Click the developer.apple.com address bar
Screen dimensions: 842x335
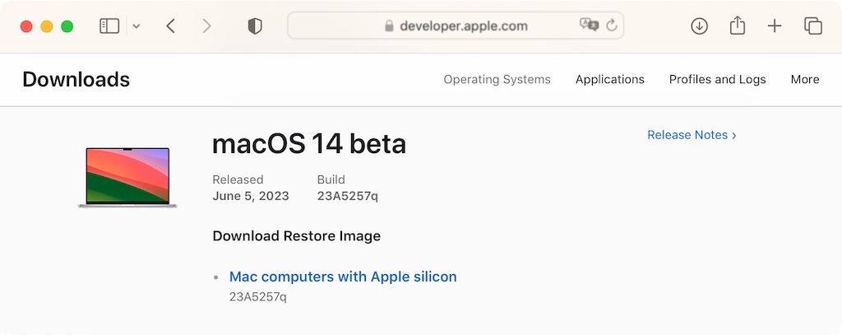[456, 26]
